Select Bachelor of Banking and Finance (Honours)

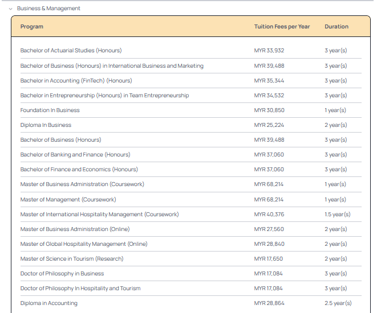coord(75,155)
